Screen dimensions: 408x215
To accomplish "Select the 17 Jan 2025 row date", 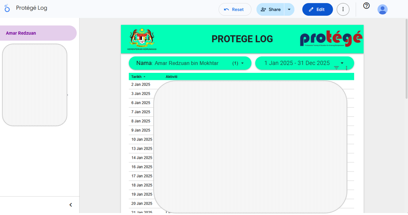I will click(x=142, y=176).
